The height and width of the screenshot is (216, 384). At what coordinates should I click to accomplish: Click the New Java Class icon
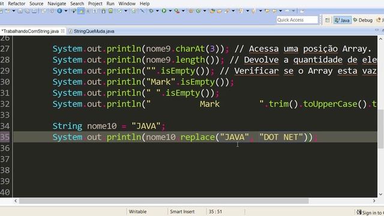(198, 11)
